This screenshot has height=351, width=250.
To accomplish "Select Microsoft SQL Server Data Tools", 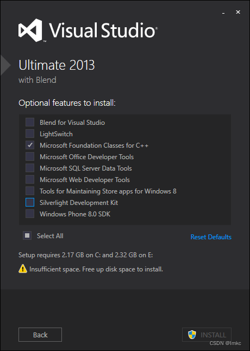I will click(x=30, y=168).
